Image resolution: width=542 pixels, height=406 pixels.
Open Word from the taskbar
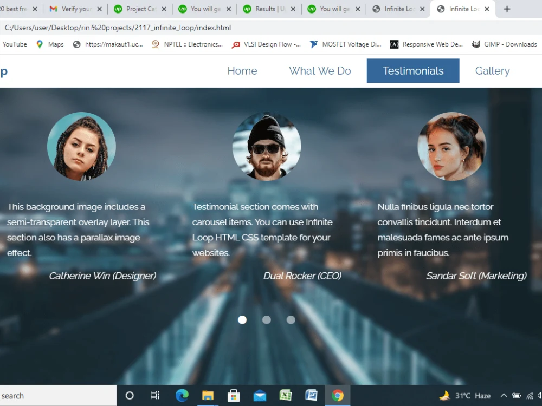click(x=312, y=396)
